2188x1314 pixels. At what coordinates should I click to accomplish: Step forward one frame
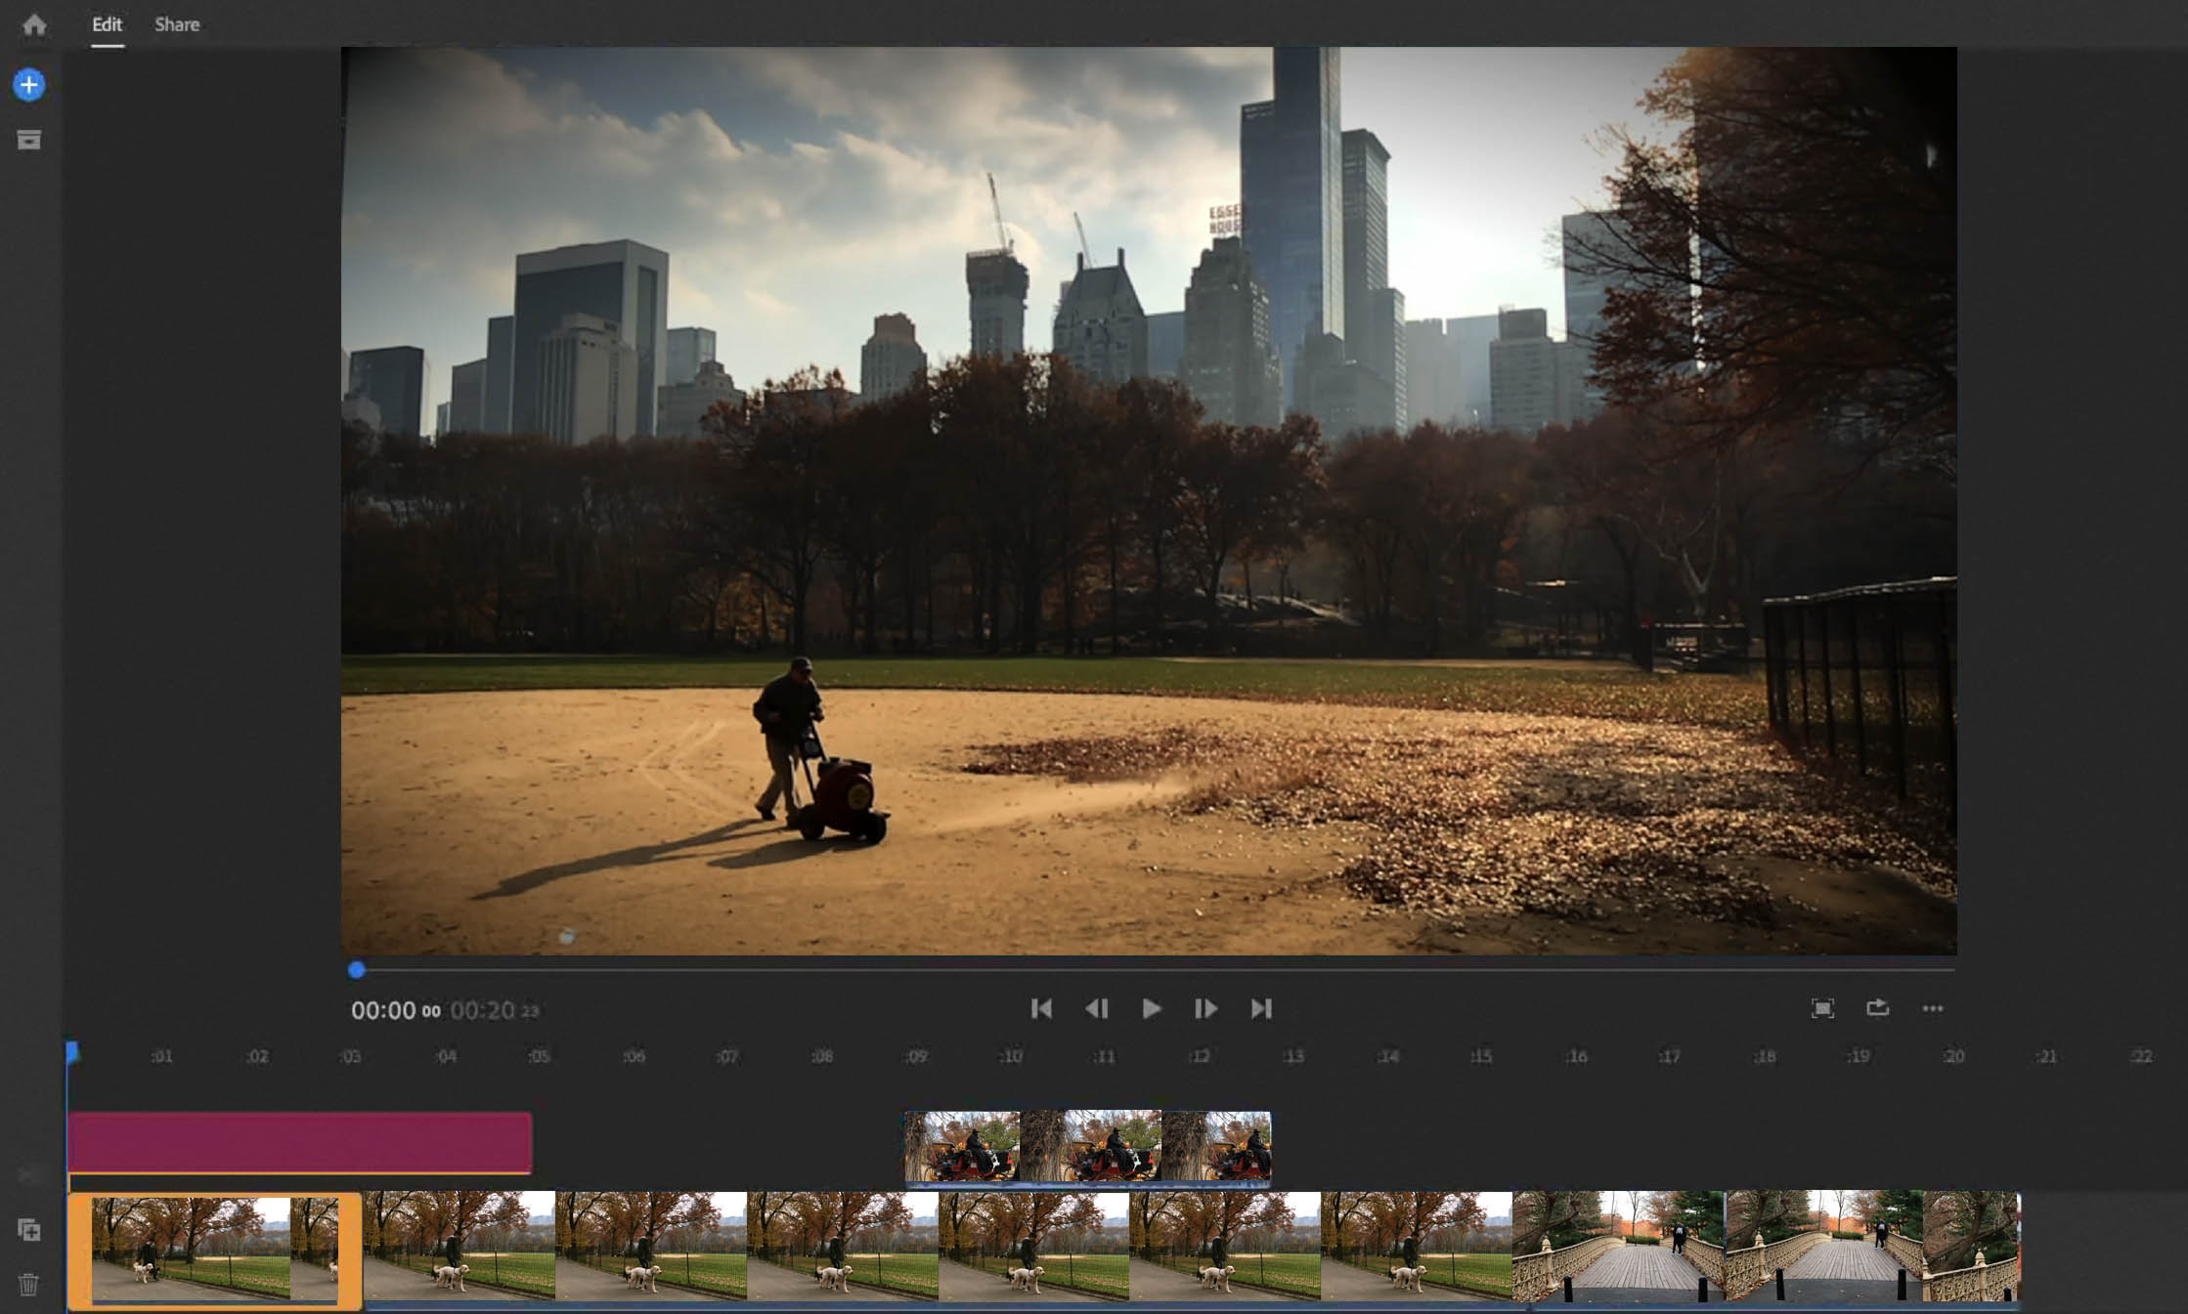pyautogui.click(x=1205, y=1008)
